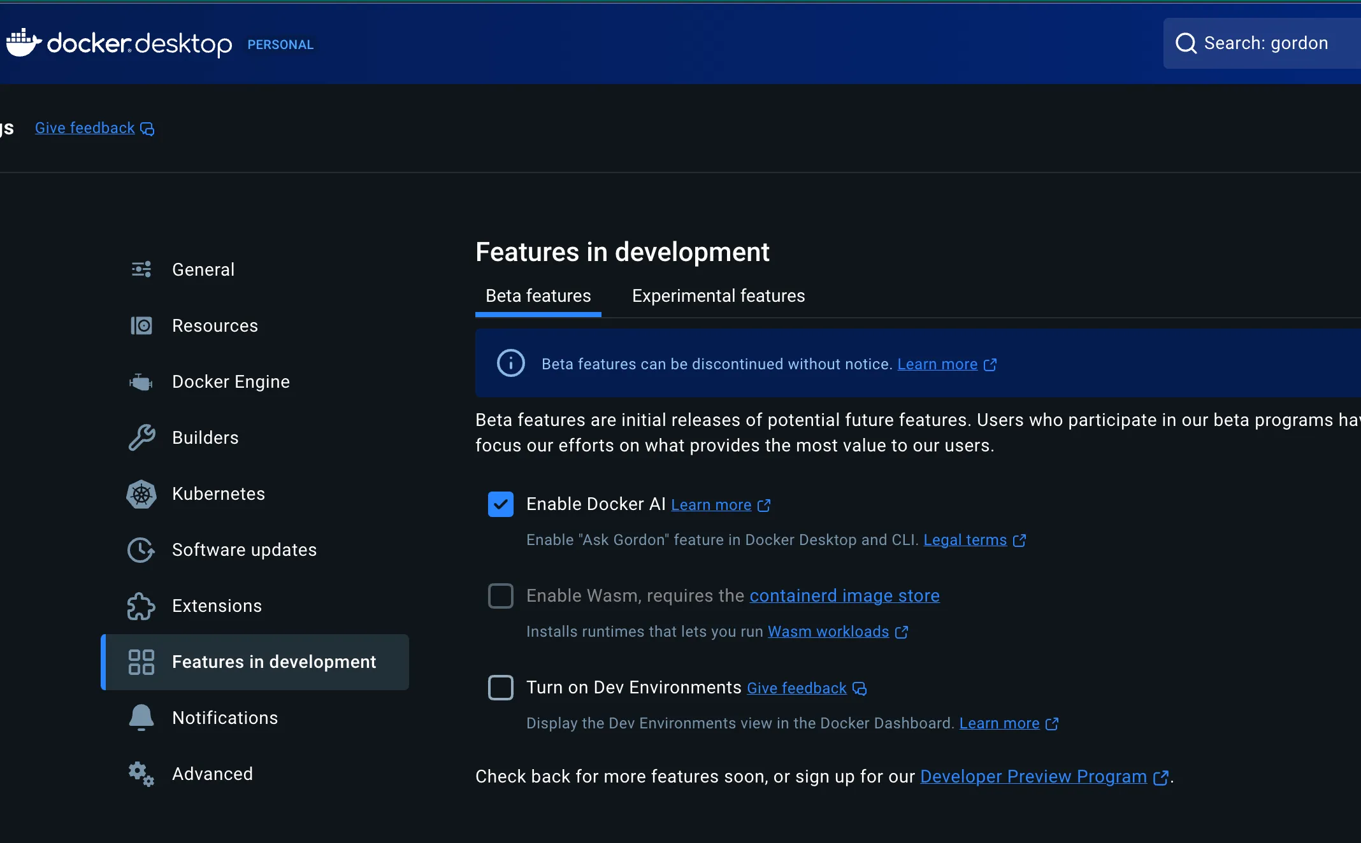The height and width of the screenshot is (843, 1361).
Task: Click the Search field showing gordon
Action: (1265, 43)
